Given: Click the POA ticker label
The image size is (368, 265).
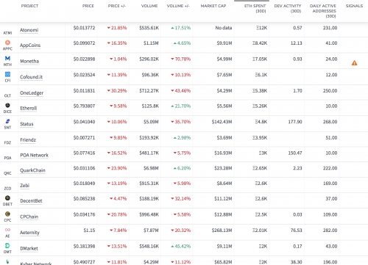Looking at the screenshot, I should coord(7,158).
